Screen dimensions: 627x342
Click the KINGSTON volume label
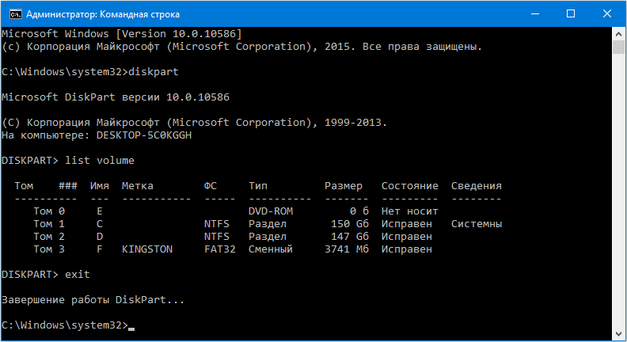pos(146,249)
